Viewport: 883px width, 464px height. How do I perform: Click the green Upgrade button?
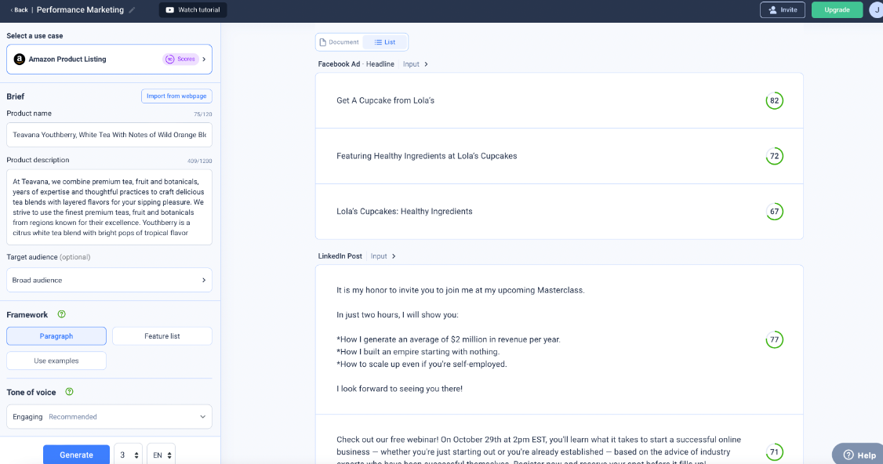[x=837, y=10]
